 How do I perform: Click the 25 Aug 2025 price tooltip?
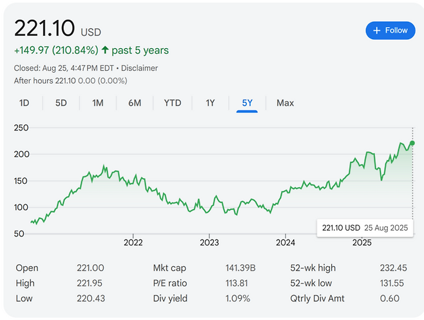tap(363, 228)
